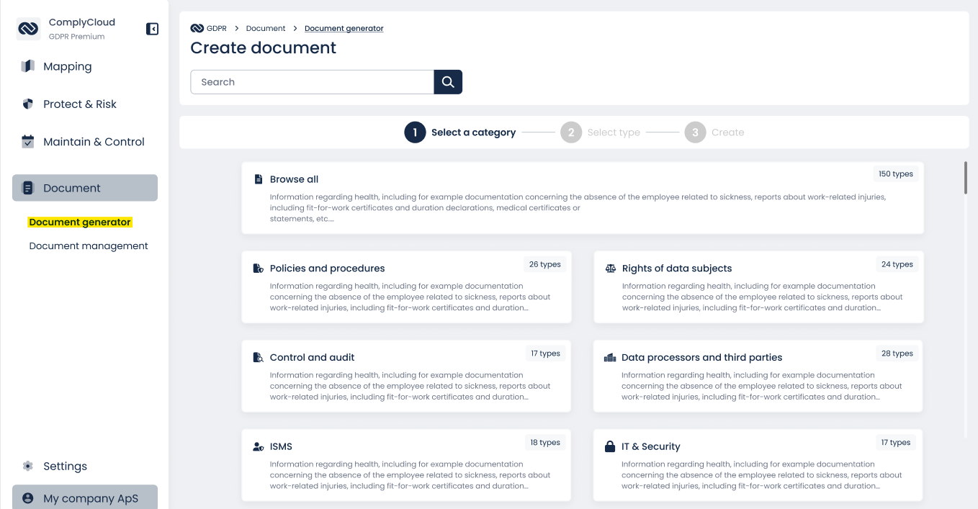Click the Maintain & Control calendar icon

pos(28,141)
